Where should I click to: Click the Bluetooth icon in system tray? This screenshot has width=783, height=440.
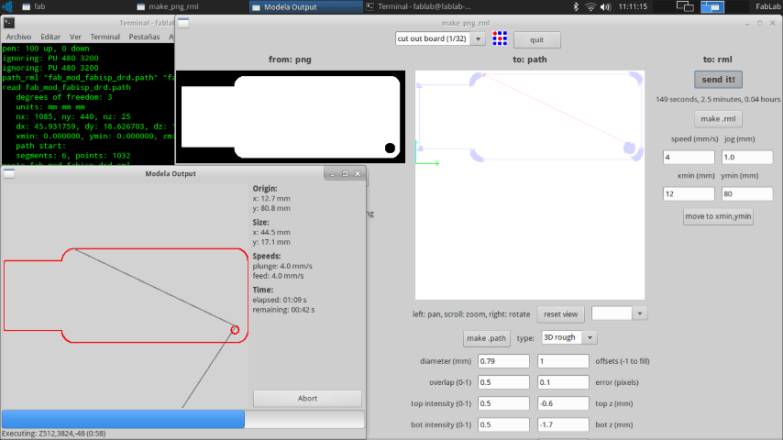(x=576, y=6)
